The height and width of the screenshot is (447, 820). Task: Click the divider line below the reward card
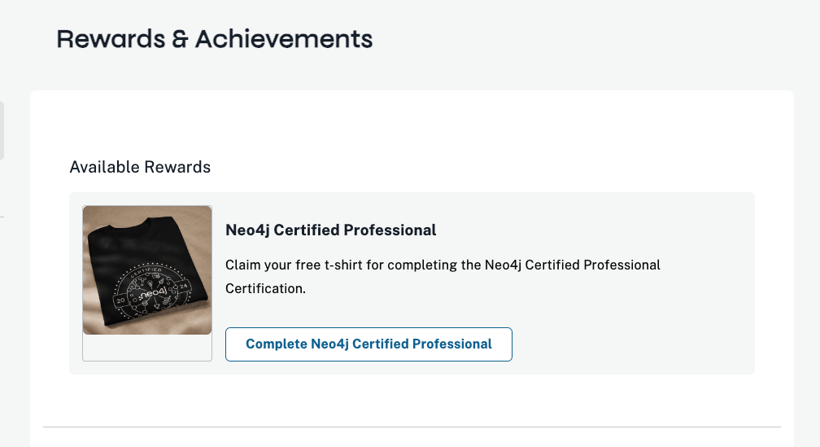[412, 427]
